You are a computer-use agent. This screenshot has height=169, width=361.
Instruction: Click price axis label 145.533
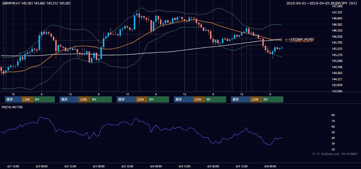click(x=337, y=49)
